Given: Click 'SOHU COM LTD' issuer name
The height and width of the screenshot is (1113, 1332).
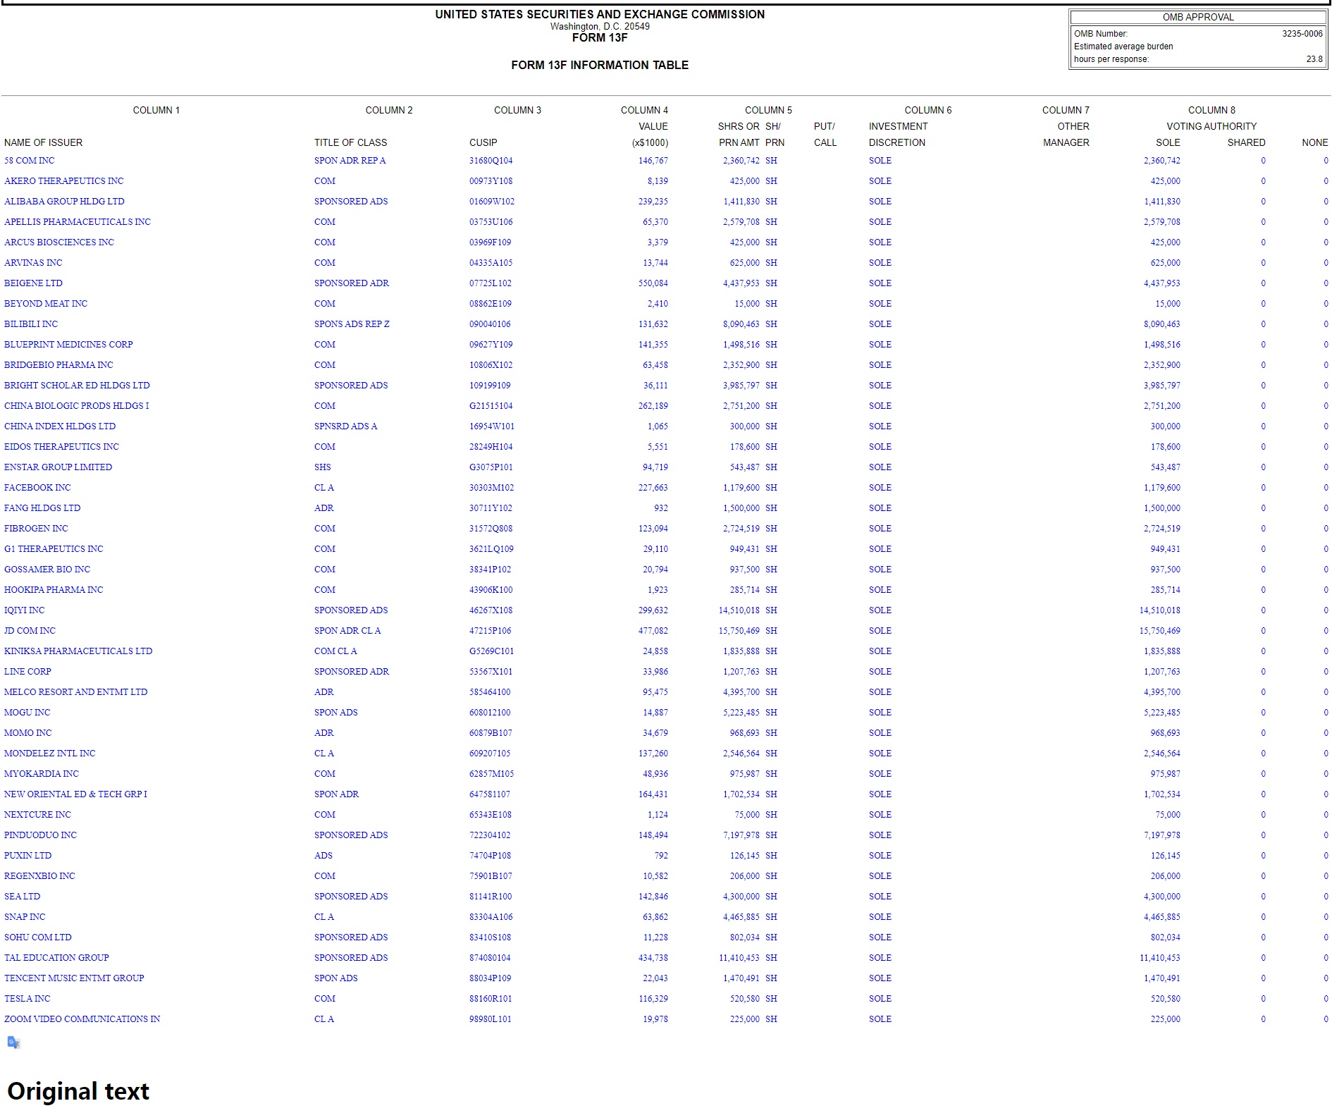Looking at the screenshot, I should [38, 937].
